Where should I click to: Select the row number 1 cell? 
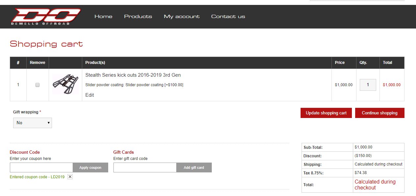18,85
